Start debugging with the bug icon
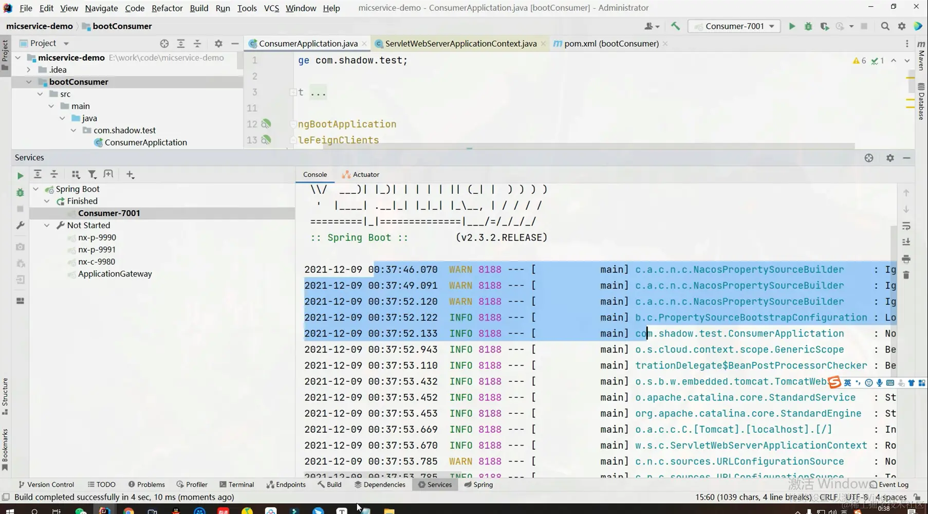This screenshot has height=514, width=928. (x=808, y=26)
